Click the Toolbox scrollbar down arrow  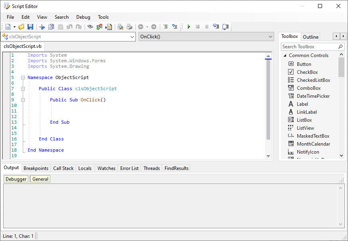click(341, 156)
